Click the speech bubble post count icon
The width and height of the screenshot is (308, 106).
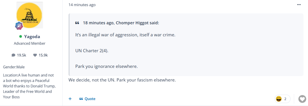coord(13,55)
